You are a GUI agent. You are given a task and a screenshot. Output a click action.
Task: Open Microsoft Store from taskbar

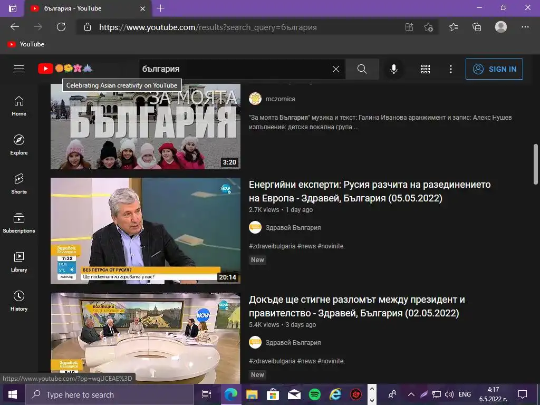click(x=273, y=394)
